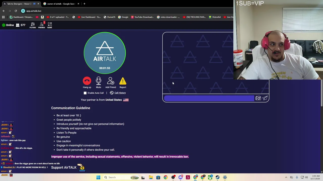Show hidden system tray icons
Image resolution: width=323 pixels, height=181 pixels.
point(286,177)
